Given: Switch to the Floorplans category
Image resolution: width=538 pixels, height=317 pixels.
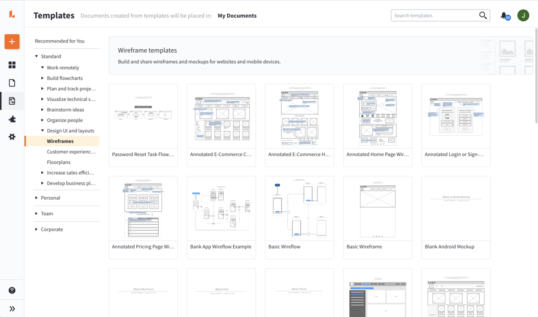Looking at the screenshot, I should 59,162.
